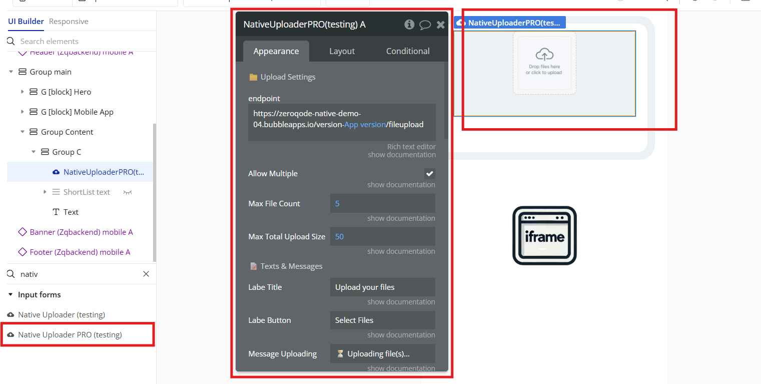Collapse the Group C tree node
This screenshot has height=384, width=761.
(x=34, y=152)
